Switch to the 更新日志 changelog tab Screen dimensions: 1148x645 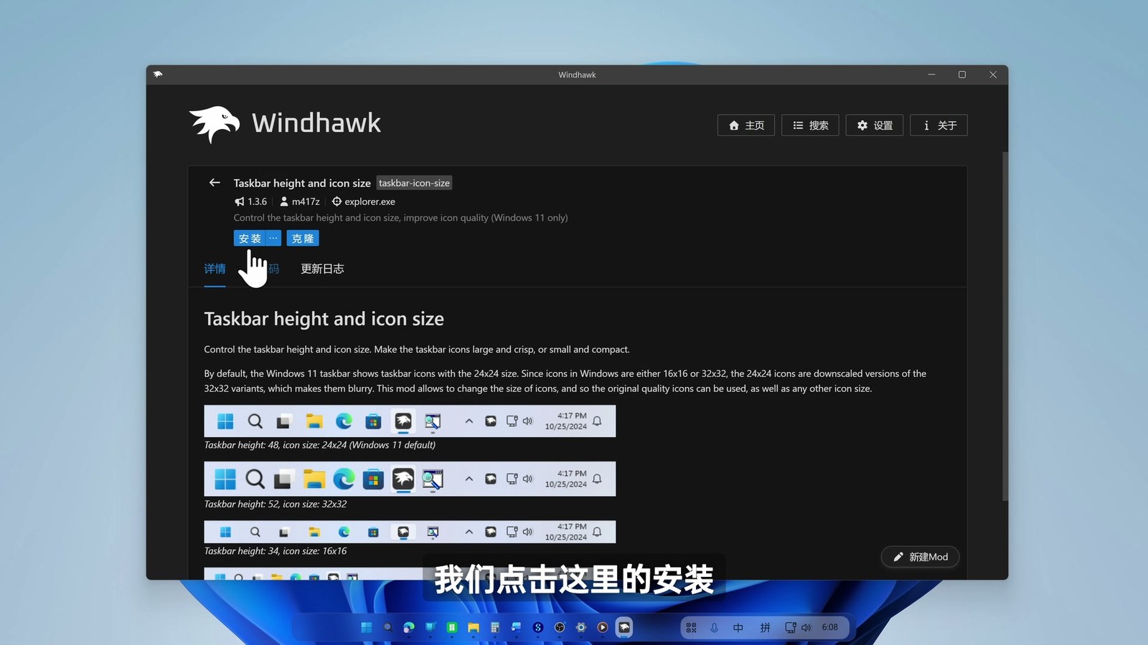click(x=322, y=269)
